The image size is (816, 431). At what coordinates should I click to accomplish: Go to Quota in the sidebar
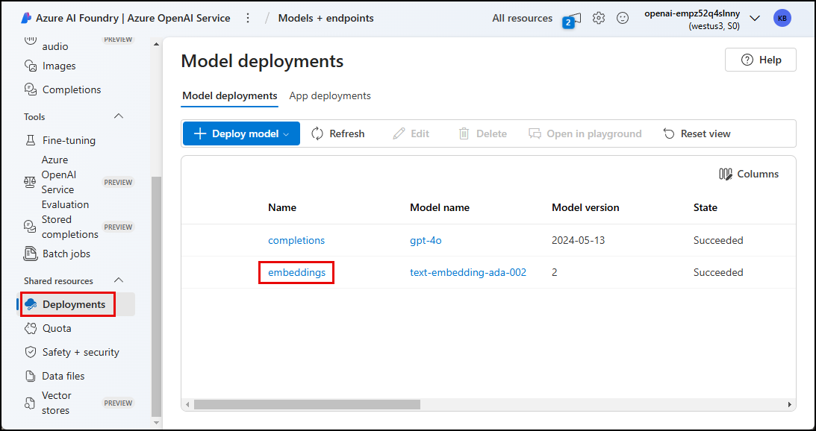pos(57,329)
